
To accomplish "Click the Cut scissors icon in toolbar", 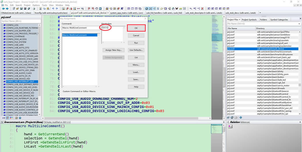I will (40, 9).
